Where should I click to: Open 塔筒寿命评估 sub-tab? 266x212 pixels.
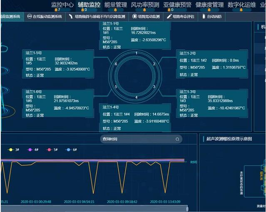pos(181,17)
